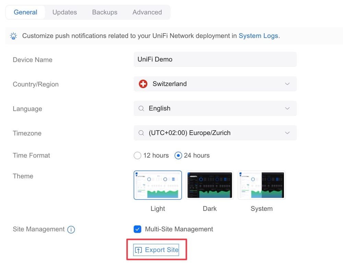Click the Country/Region label
The image size is (343, 278).
pos(36,84)
